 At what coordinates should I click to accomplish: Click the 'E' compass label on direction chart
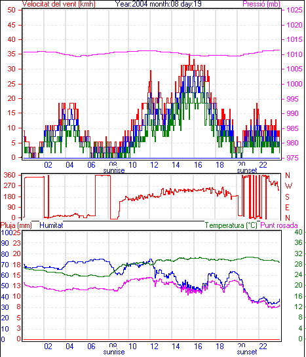click(x=288, y=208)
